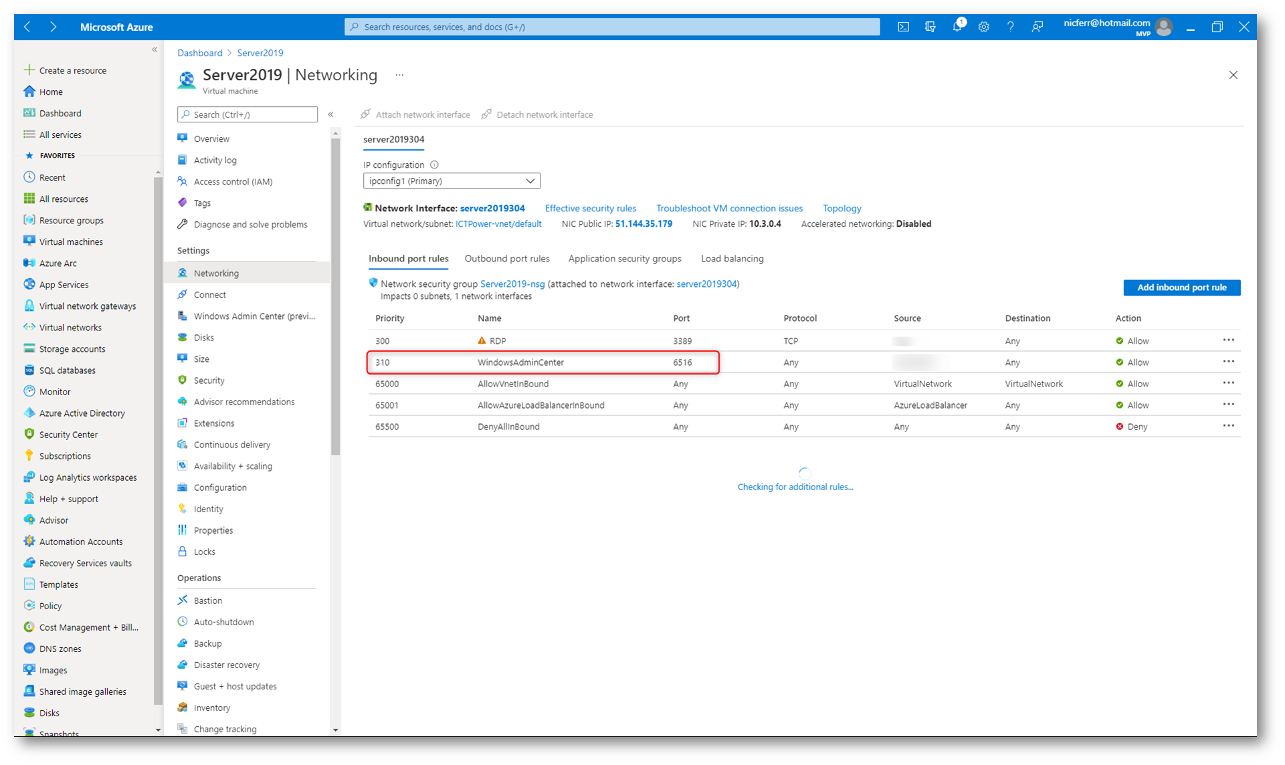Open Directory and subscription filter icon
1285x765 pixels.
[x=930, y=27]
